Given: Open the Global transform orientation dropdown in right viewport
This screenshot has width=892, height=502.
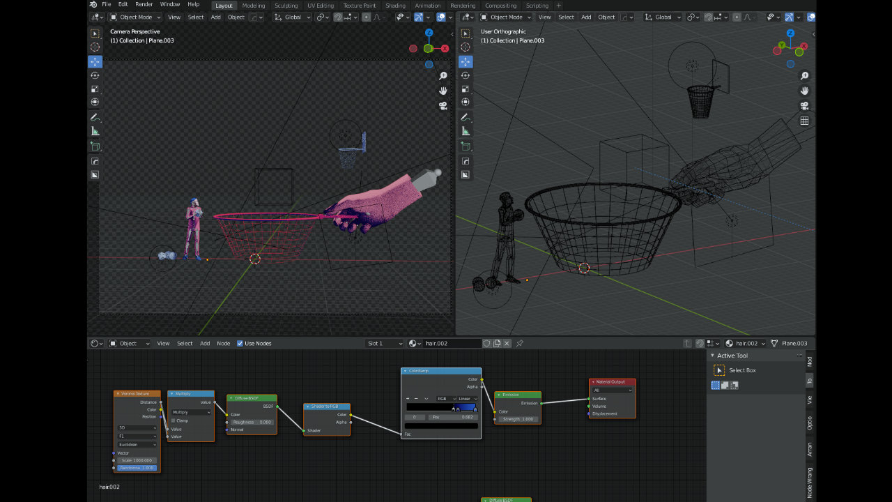Looking at the screenshot, I should click(x=663, y=17).
